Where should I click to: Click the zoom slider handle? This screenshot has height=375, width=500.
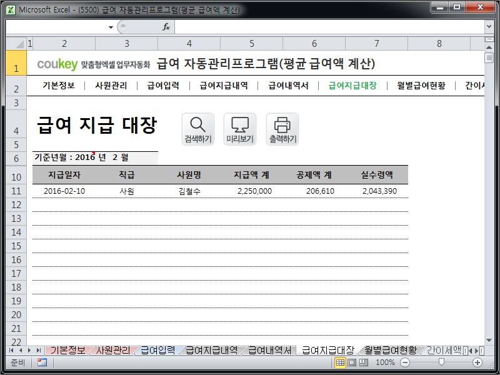coord(441,362)
